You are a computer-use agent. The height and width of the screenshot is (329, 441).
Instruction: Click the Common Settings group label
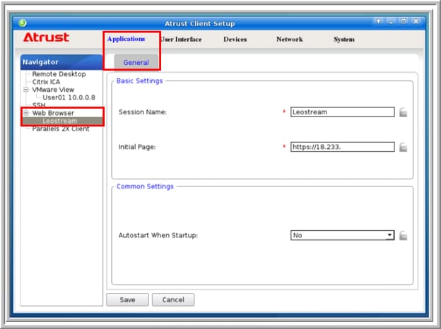[x=145, y=186]
